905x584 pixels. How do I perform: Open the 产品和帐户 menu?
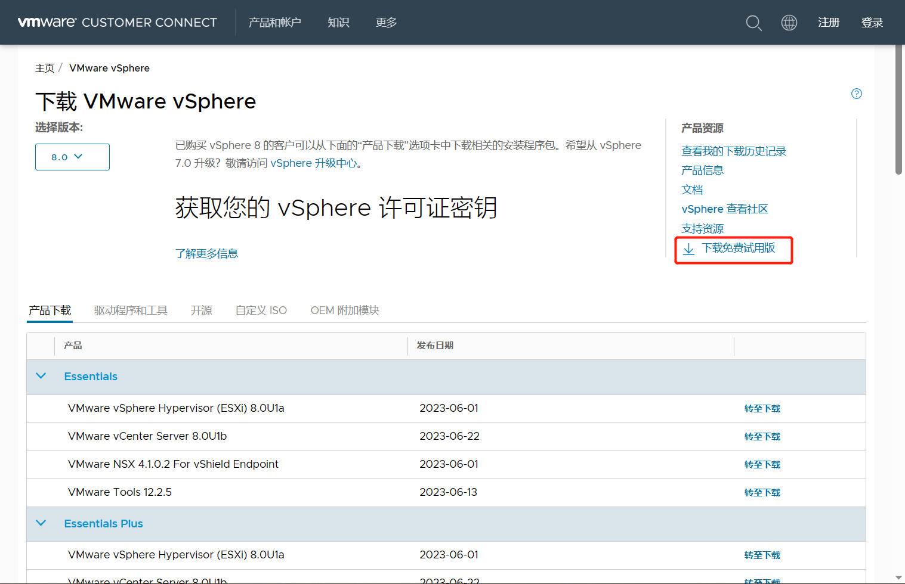point(275,23)
